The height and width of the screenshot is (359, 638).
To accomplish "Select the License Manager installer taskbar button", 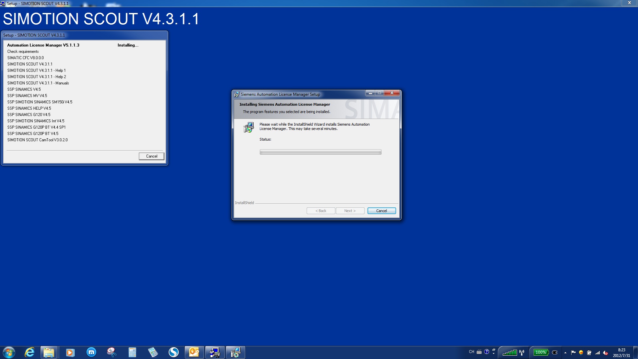I will pos(236,352).
